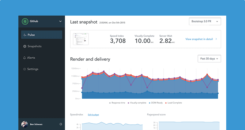Expand the Github site switcher chevron
245x130 pixels.
click(60, 21)
